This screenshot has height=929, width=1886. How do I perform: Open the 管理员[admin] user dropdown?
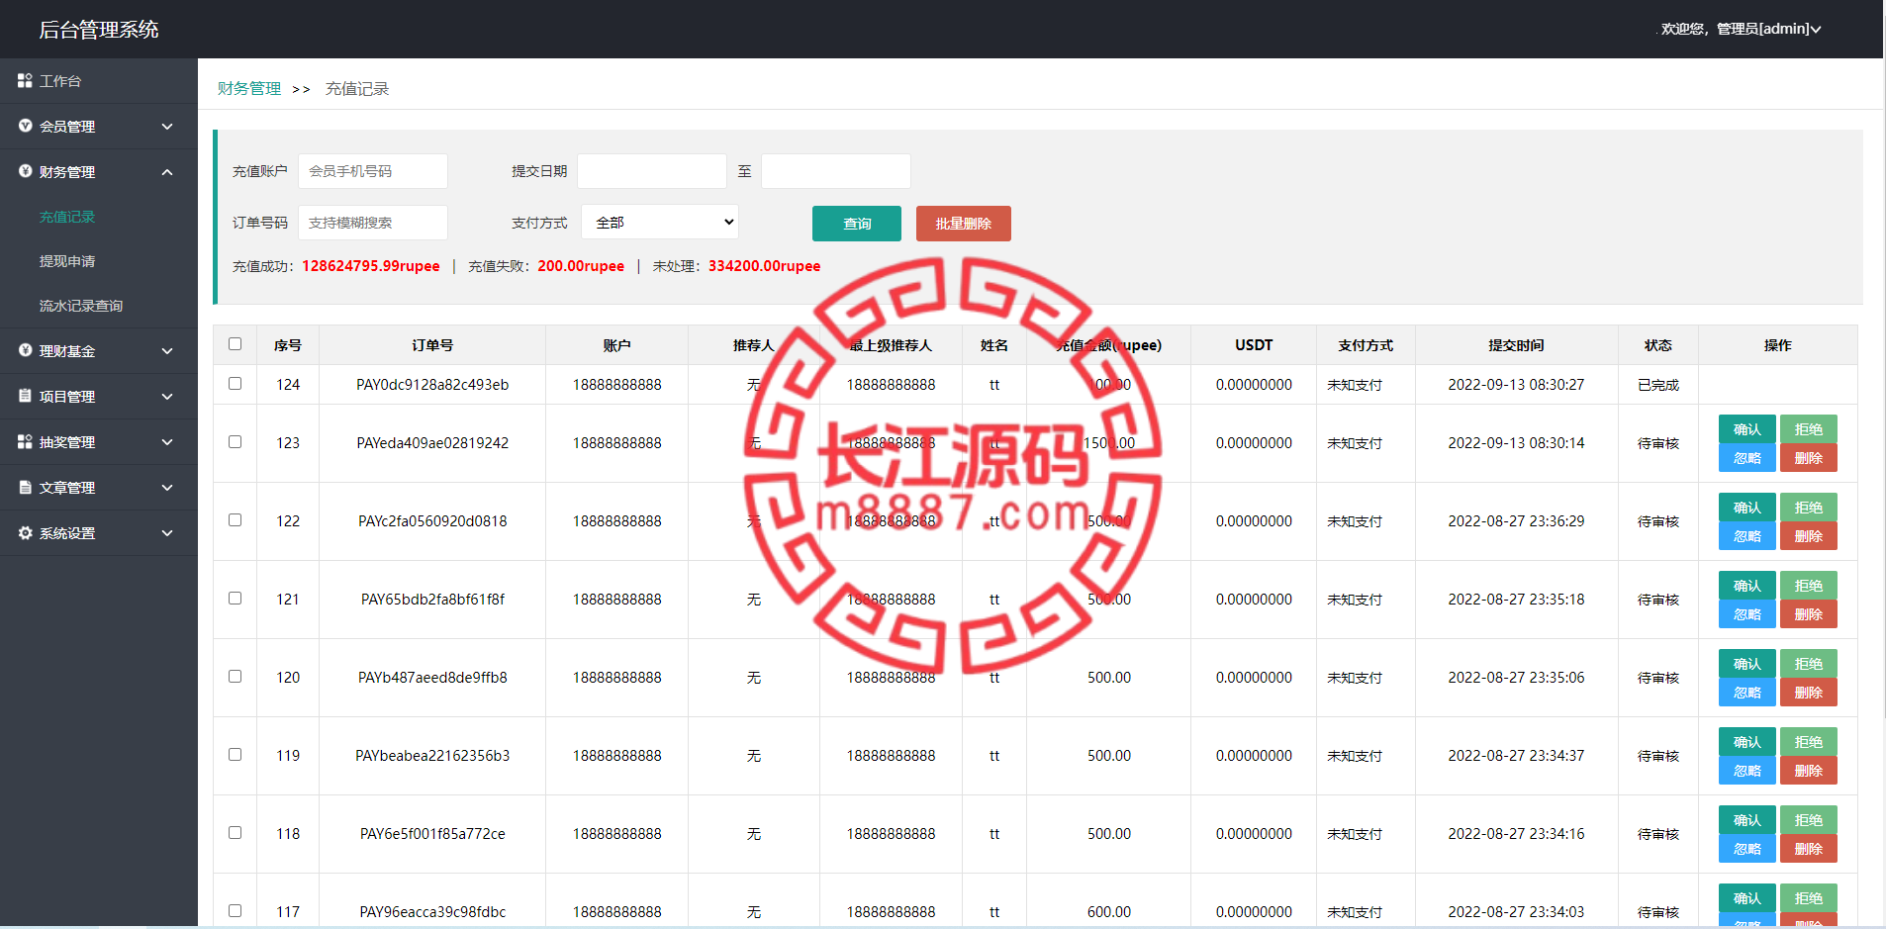1741,29
